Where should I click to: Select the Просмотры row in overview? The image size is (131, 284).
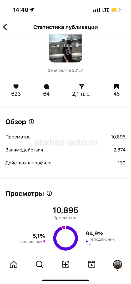coord(65,137)
